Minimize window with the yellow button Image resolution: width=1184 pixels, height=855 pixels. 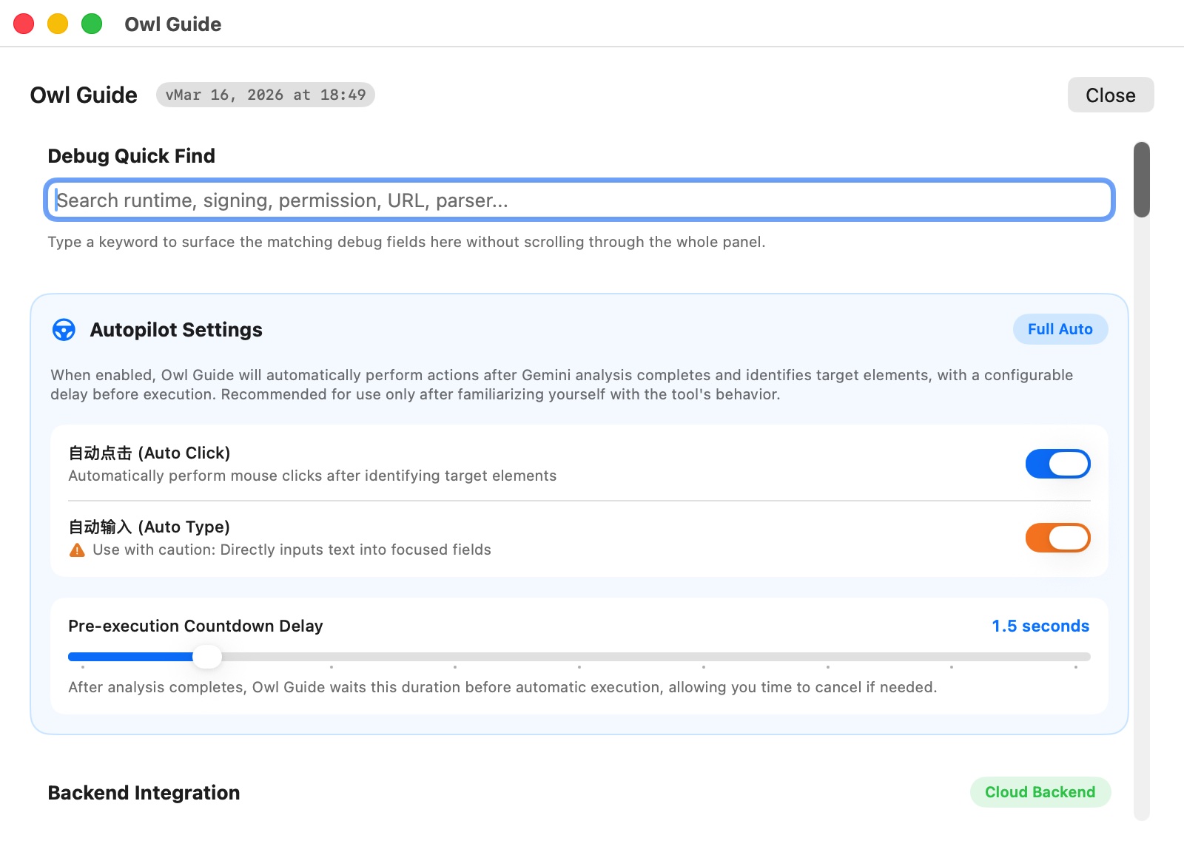(58, 24)
